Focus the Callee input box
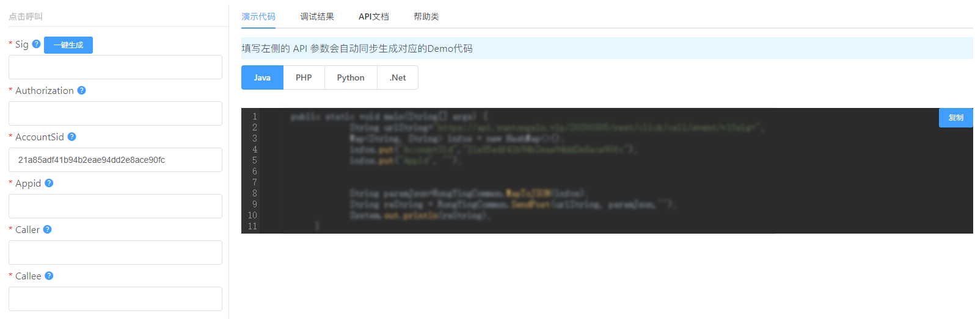975x319 pixels. point(115,299)
